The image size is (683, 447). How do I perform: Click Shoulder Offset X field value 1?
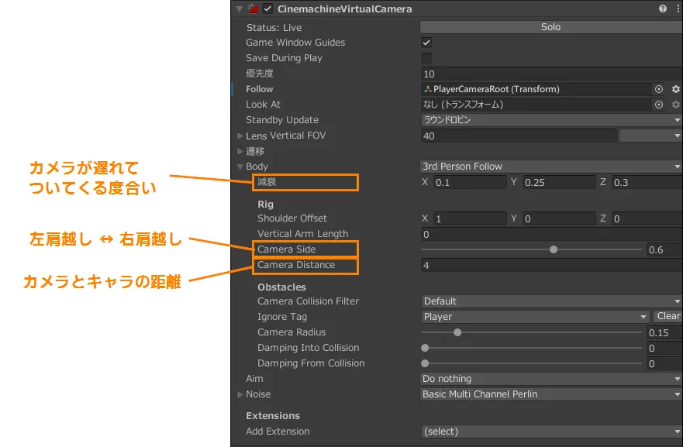click(x=470, y=218)
